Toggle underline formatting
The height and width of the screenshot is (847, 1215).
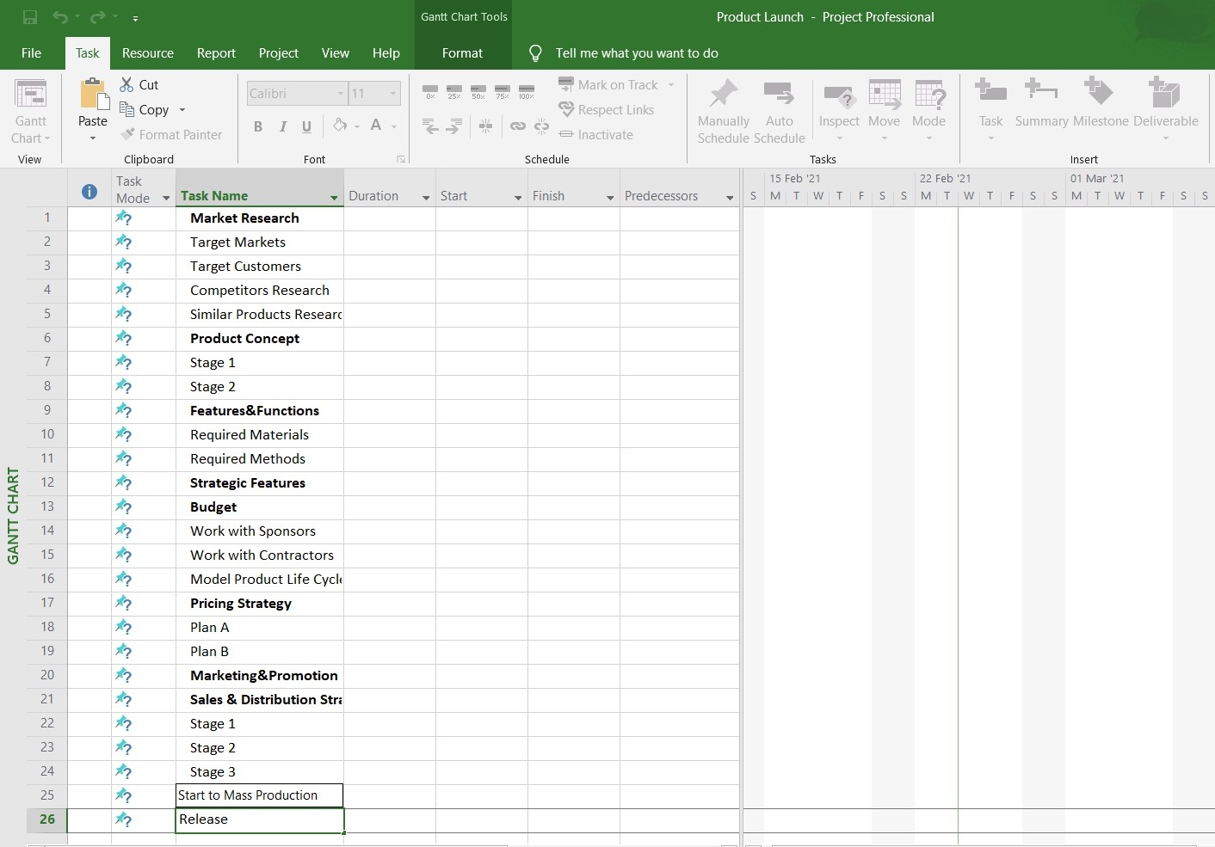click(x=306, y=126)
